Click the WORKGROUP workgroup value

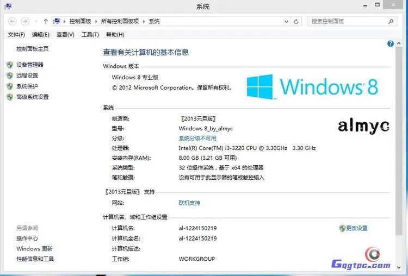click(x=197, y=259)
